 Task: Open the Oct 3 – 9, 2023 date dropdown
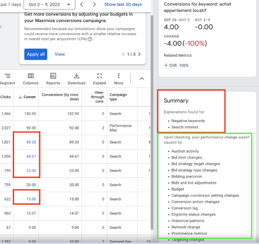pyautogui.click(x=50, y=4)
